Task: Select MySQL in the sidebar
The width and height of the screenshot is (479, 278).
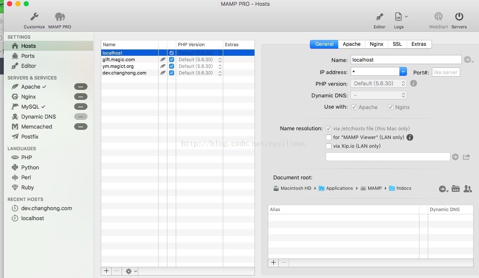Action: (30, 107)
